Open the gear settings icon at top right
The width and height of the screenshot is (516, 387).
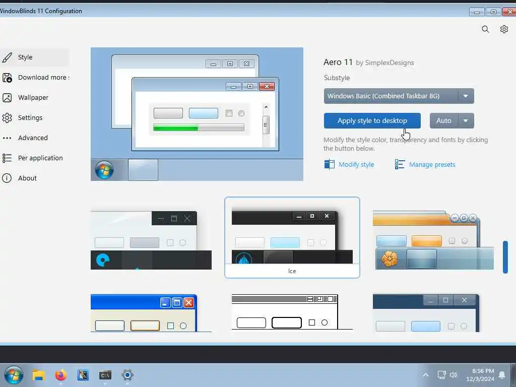pos(504,29)
